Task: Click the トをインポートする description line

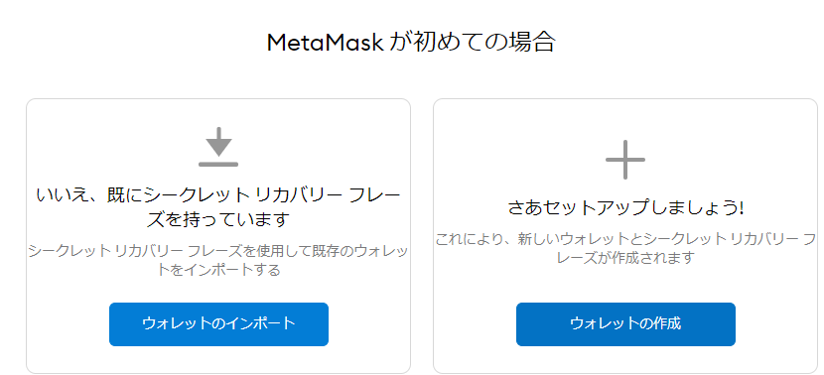Action: (x=218, y=270)
